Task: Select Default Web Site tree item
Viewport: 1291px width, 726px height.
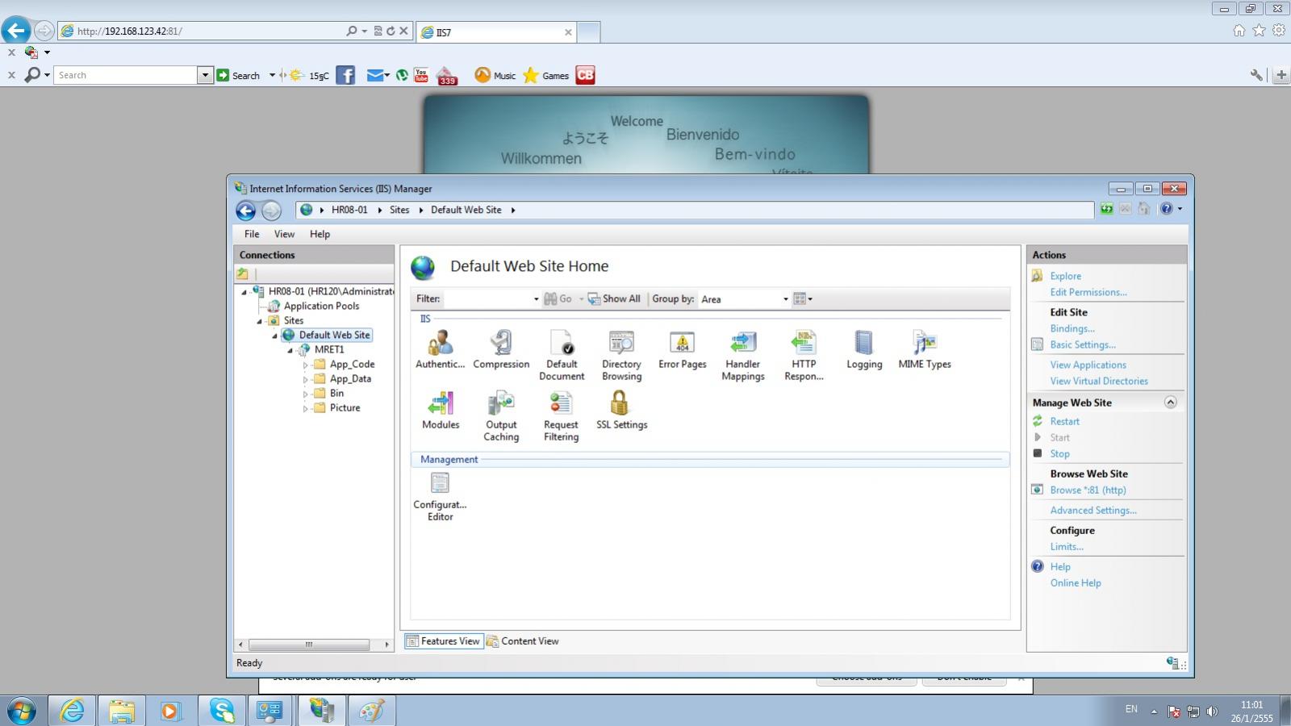Action: pos(334,336)
